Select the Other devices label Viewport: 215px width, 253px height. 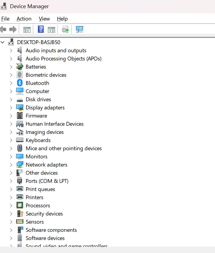(42, 173)
